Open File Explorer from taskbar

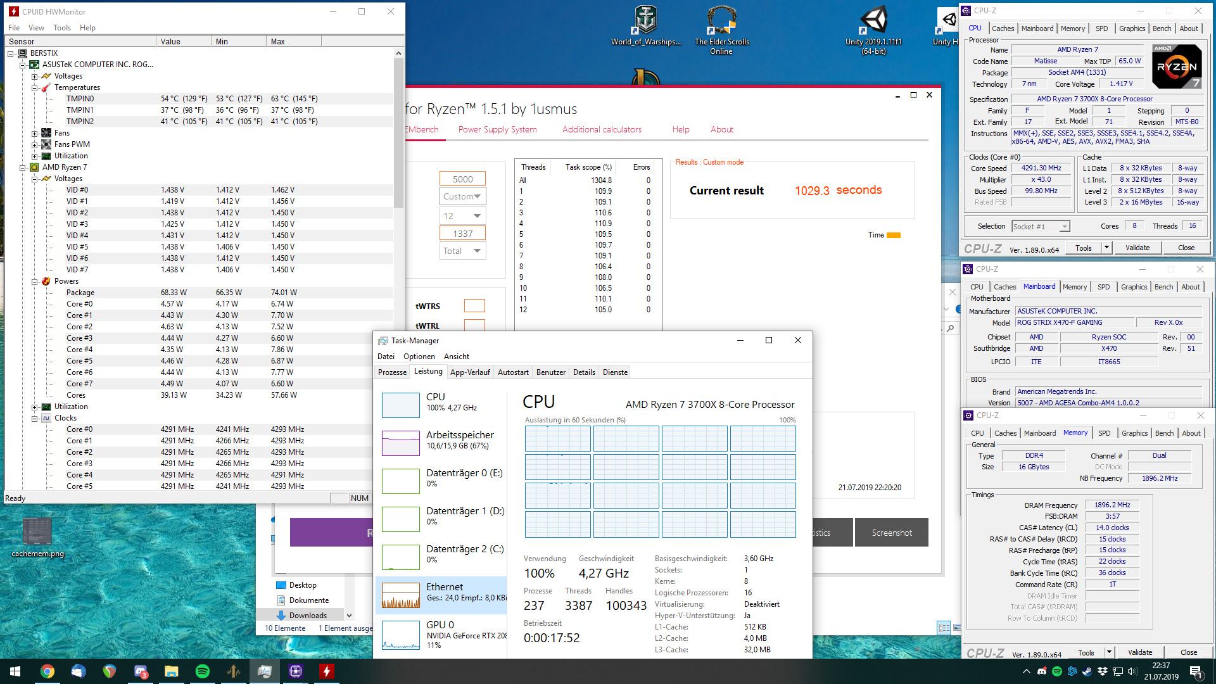coord(172,671)
